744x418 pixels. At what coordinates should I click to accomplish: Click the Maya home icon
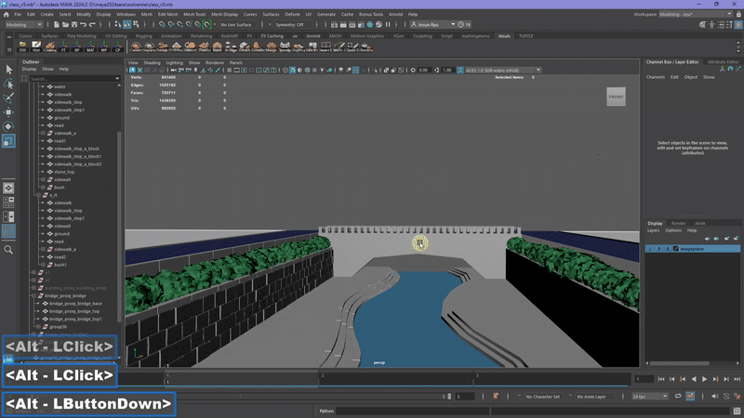7,15
